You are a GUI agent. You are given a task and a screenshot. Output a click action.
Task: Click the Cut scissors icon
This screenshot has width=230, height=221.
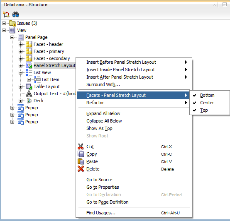pyautogui.click(x=81, y=147)
